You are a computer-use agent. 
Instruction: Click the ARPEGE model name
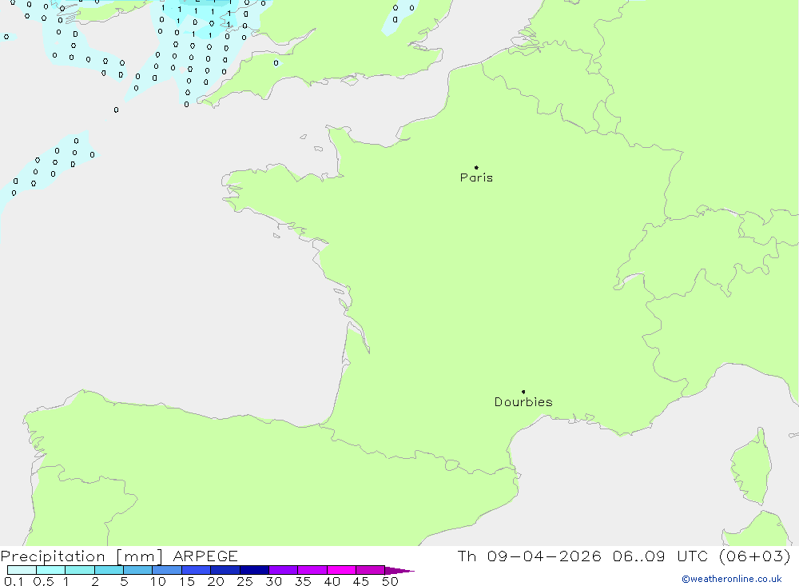pyautogui.click(x=205, y=556)
